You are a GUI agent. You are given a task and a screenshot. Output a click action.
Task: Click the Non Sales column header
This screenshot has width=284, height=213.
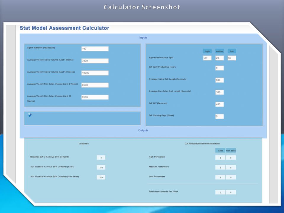[x=231, y=151]
